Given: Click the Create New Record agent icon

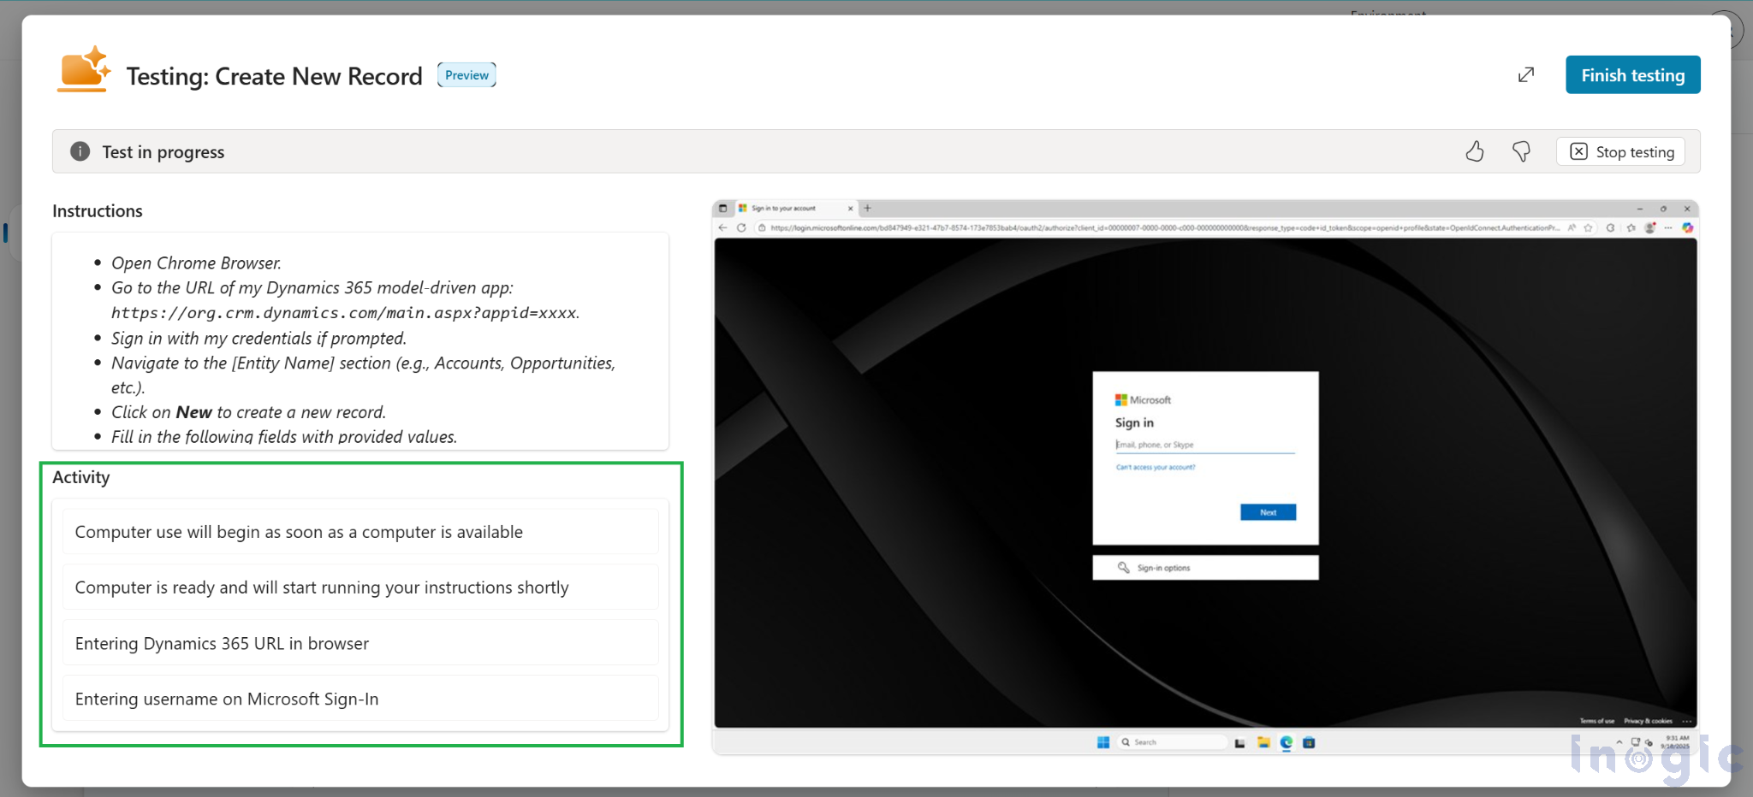Looking at the screenshot, I should tap(84, 69).
